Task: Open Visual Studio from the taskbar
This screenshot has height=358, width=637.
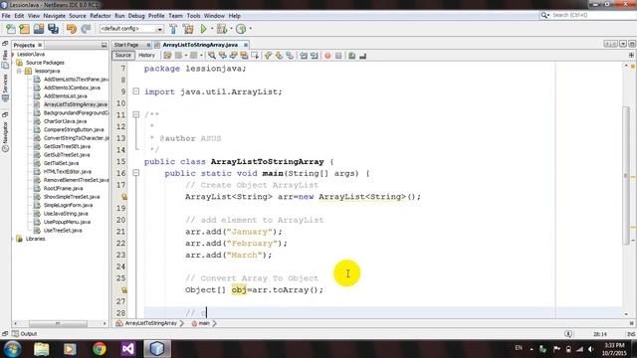Action: pos(128,349)
